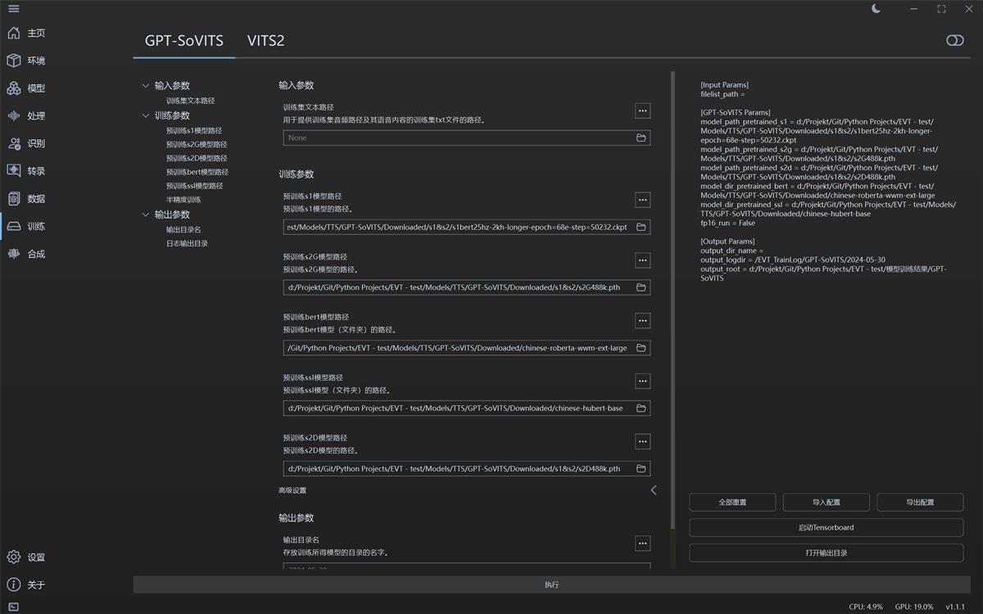Screen dimensions: 983x614
Task: Open more options for 预训练s2G模型路径
Action: (642, 260)
